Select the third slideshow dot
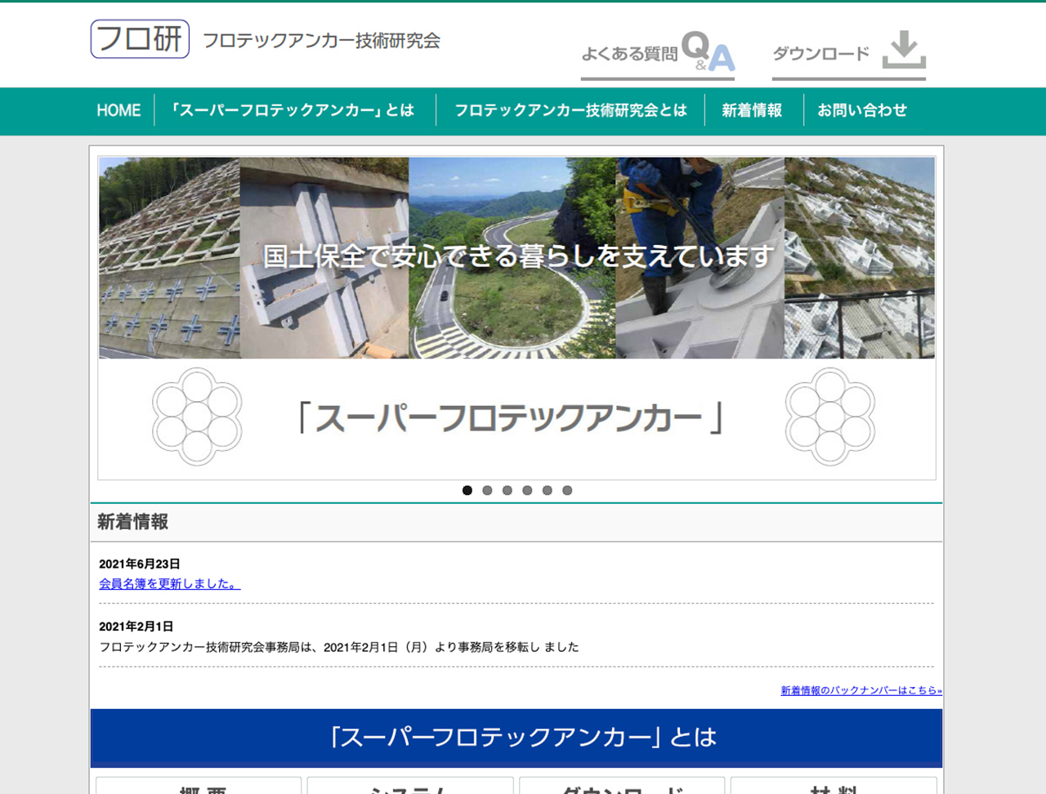This screenshot has width=1046, height=794. tap(507, 490)
